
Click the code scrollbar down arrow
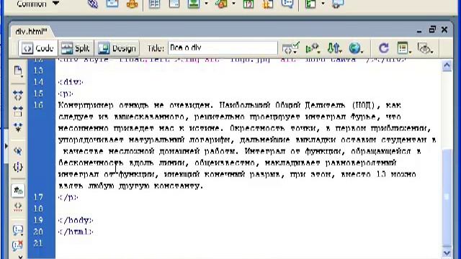click(x=447, y=253)
